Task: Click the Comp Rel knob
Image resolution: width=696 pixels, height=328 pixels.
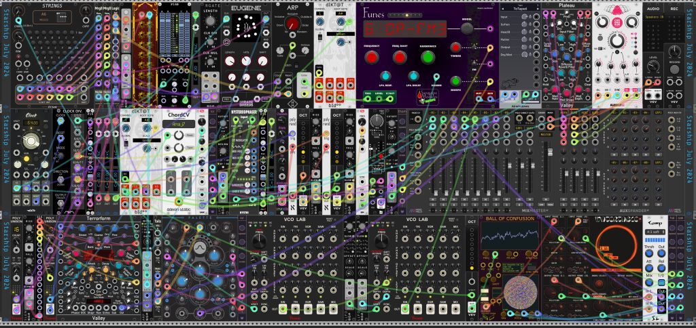Action: [661, 268]
